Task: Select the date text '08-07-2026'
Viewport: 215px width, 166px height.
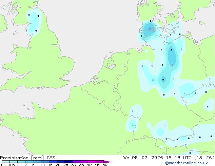Action: (x=148, y=158)
